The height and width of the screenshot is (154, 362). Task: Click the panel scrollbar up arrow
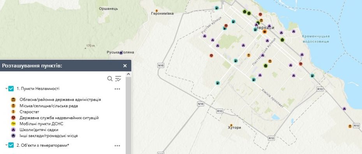pyautogui.click(x=128, y=74)
